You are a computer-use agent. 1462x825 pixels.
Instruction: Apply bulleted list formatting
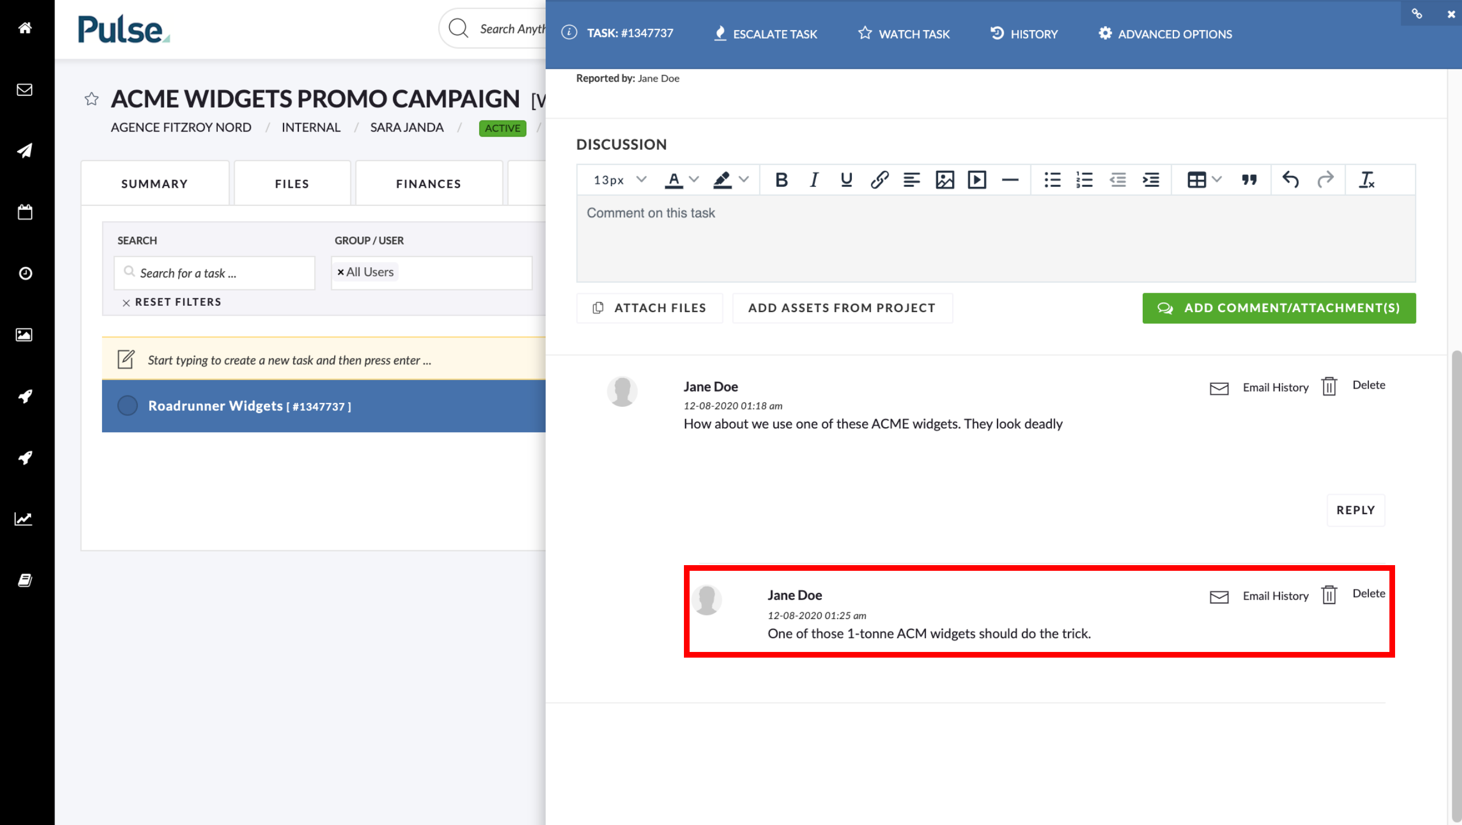1052,180
